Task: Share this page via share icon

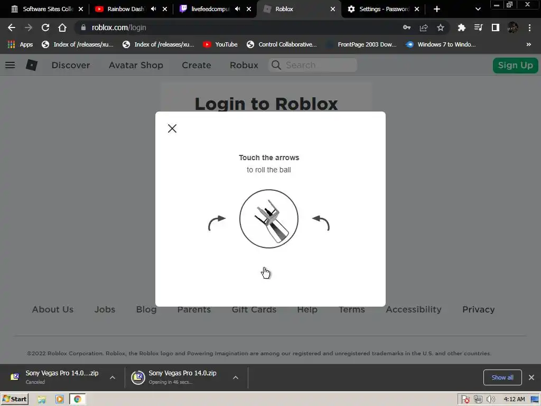Action: [424, 27]
